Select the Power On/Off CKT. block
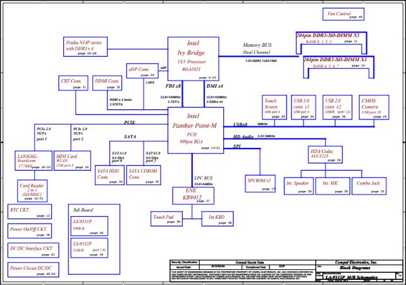This screenshot has height=285, width=406. click(30, 231)
